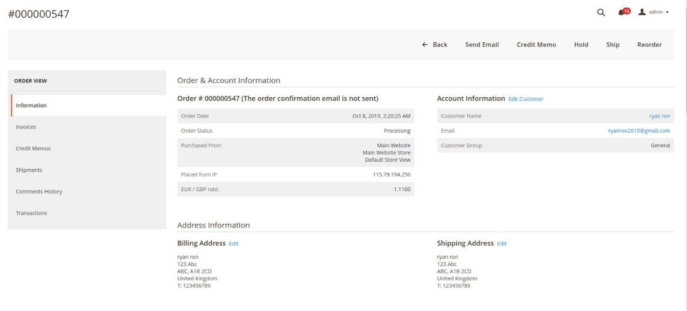The width and height of the screenshot is (687, 311).
Task: Open the notifications bell icon
Action: pos(622,13)
